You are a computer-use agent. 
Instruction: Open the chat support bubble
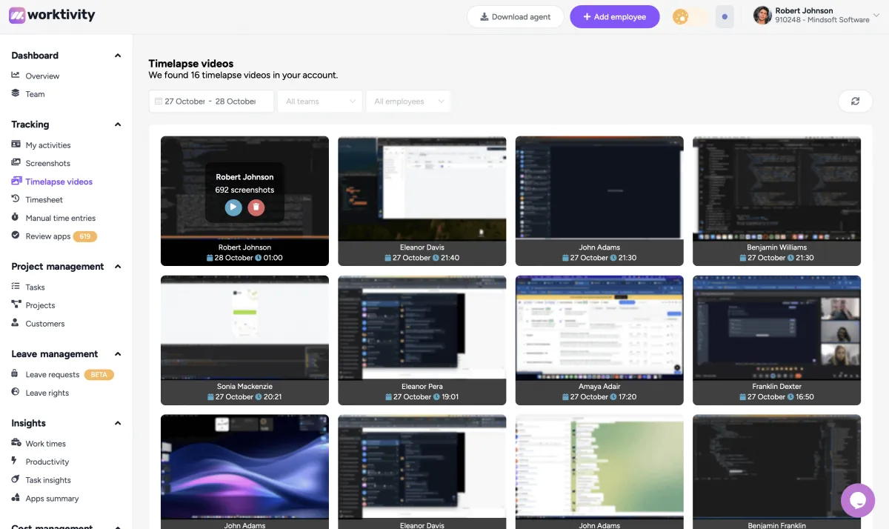pyautogui.click(x=858, y=500)
